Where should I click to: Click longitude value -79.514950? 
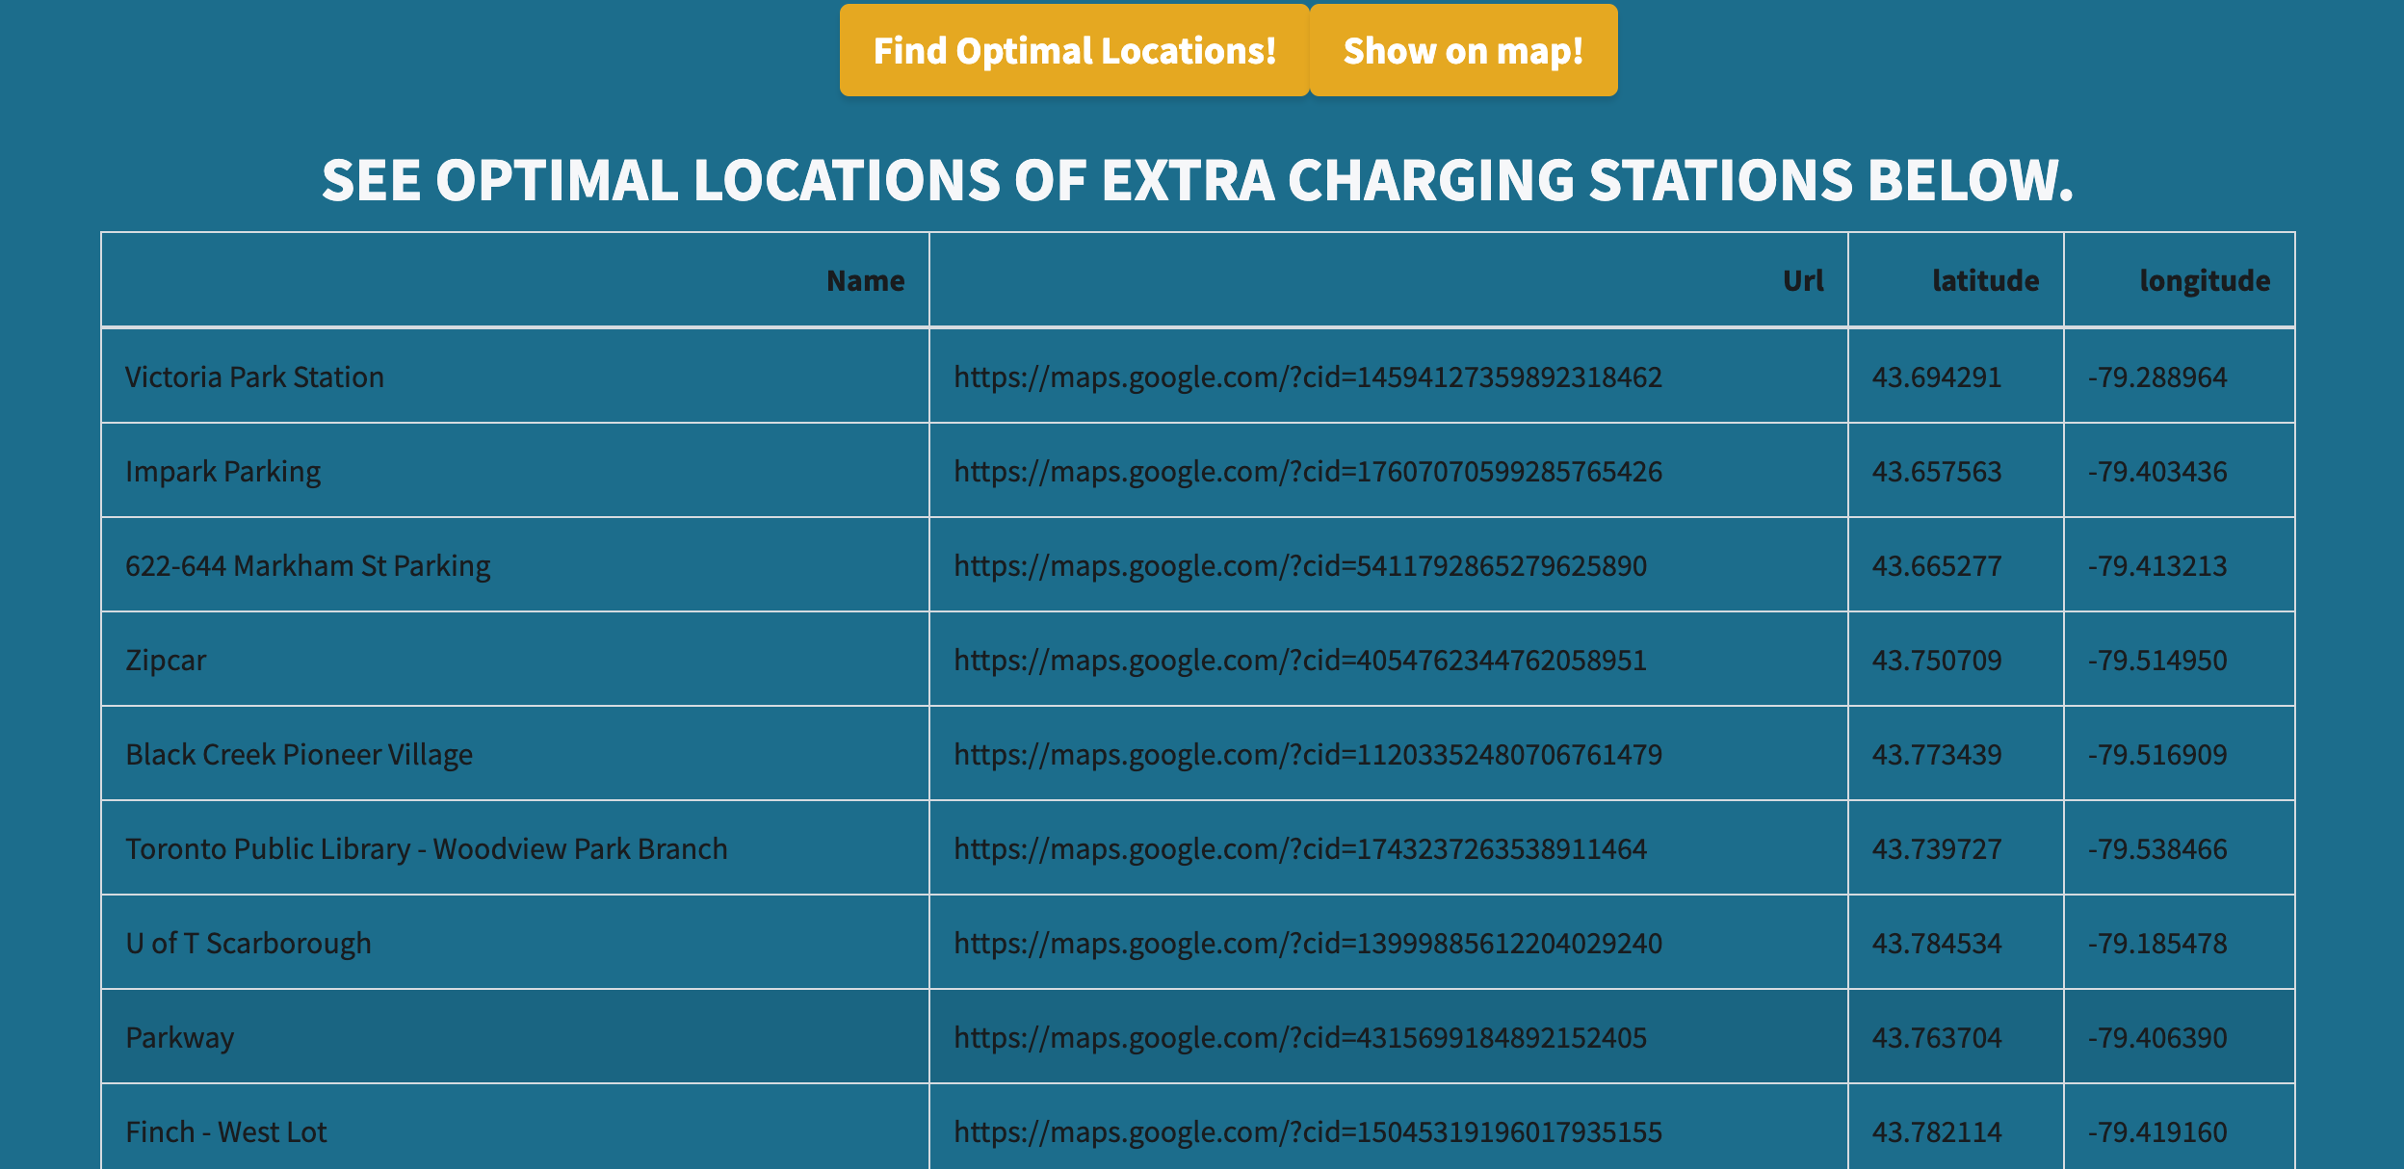2157,660
